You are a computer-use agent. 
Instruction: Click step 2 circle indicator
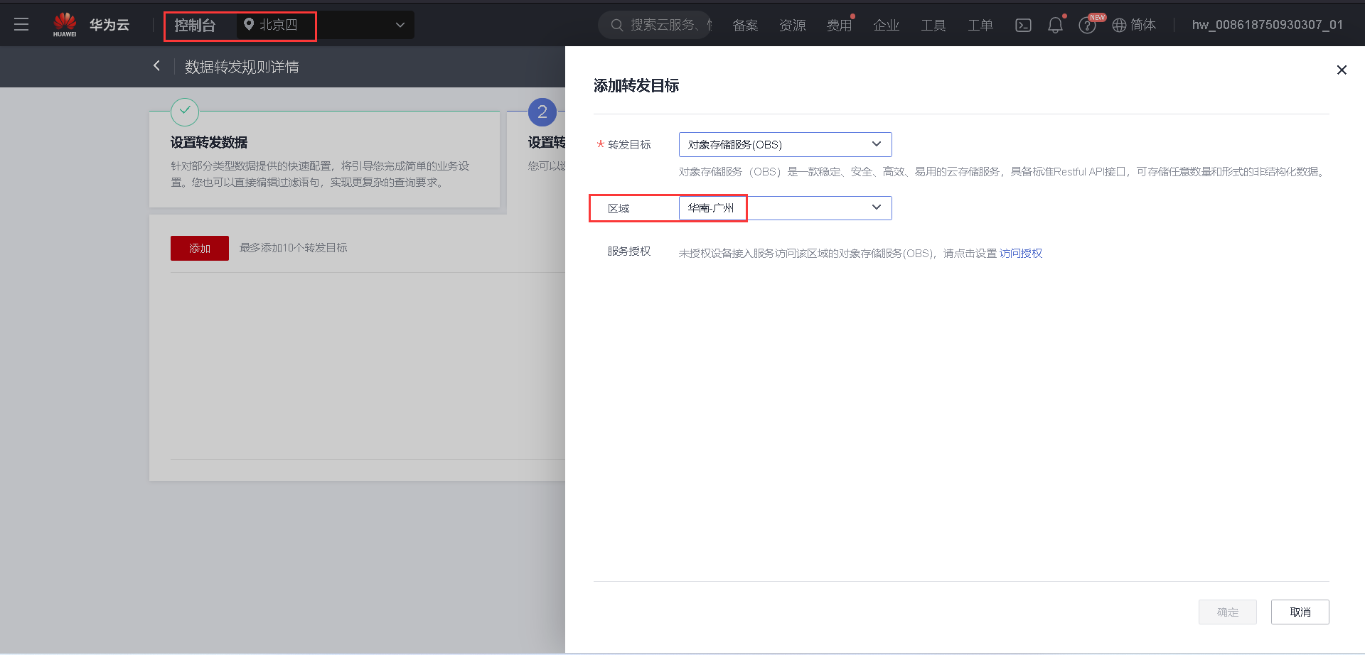tap(542, 112)
